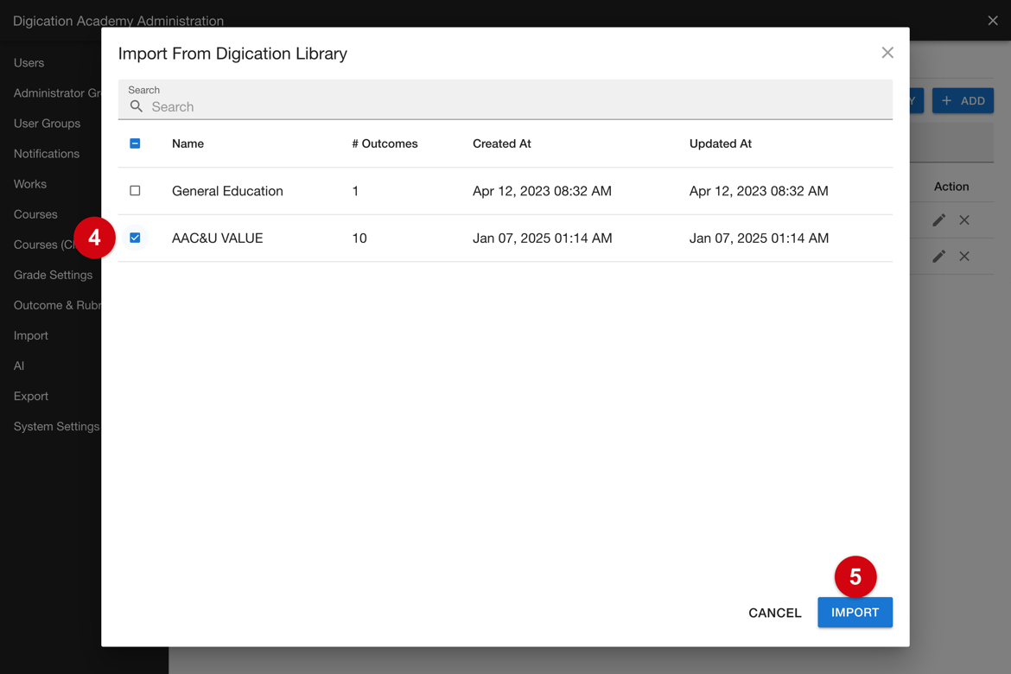The height and width of the screenshot is (674, 1011).
Task: Open Notifications in the sidebar
Action: [x=47, y=154]
